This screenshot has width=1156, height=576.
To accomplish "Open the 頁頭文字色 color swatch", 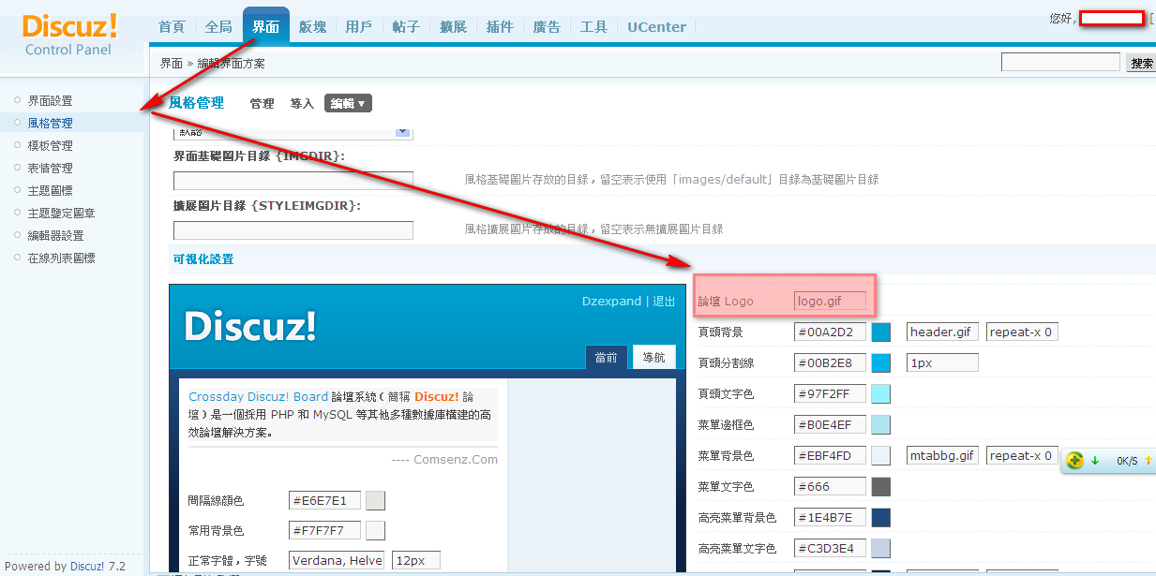I will (x=880, y=393).
